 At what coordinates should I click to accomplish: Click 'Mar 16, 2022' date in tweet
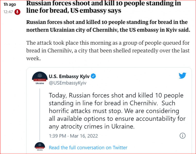click(84, 136)
